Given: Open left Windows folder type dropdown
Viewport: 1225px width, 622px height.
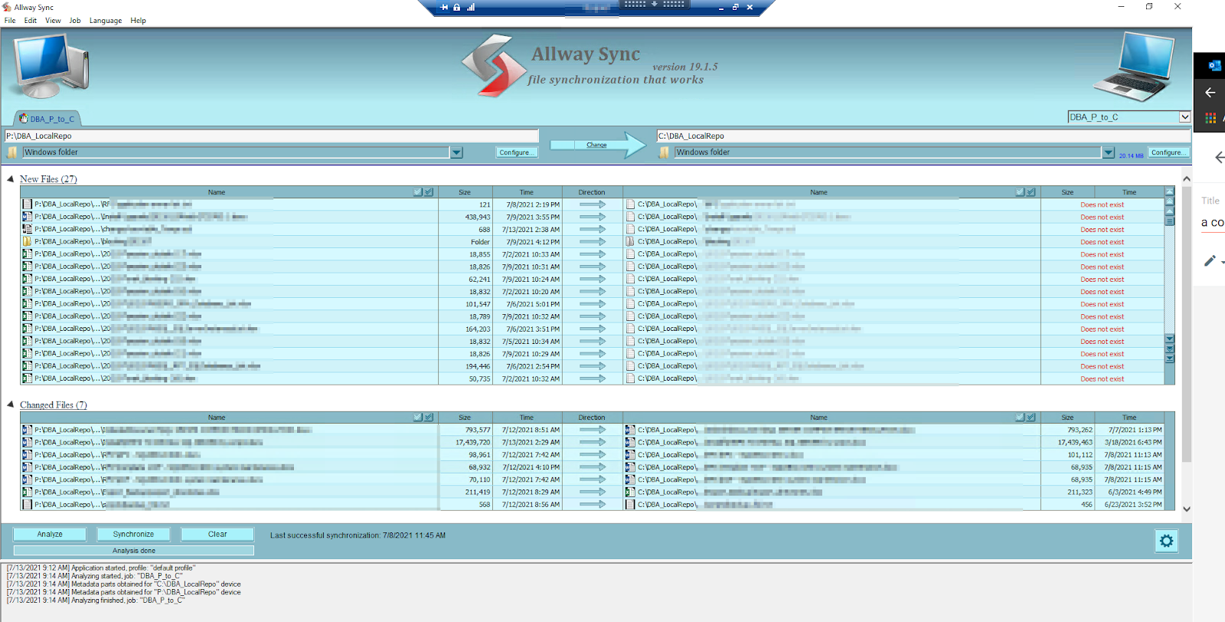Looking at the screenshot, I should click(456, 152).
